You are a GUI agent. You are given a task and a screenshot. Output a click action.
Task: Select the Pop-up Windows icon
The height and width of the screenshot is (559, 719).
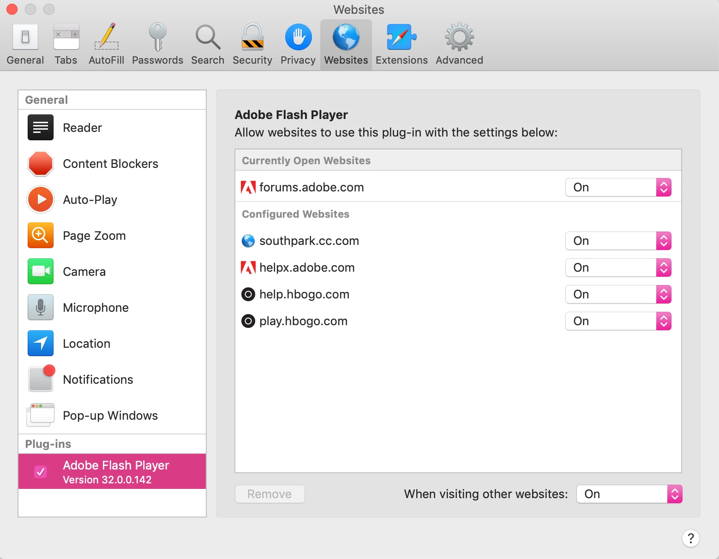pyautogui.click(x=41, y=414)
